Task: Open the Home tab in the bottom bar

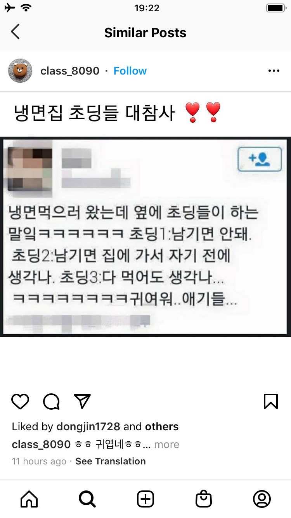Action: (29, 499)
